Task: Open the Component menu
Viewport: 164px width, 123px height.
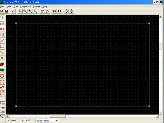Action: click(x=26, y=7)
